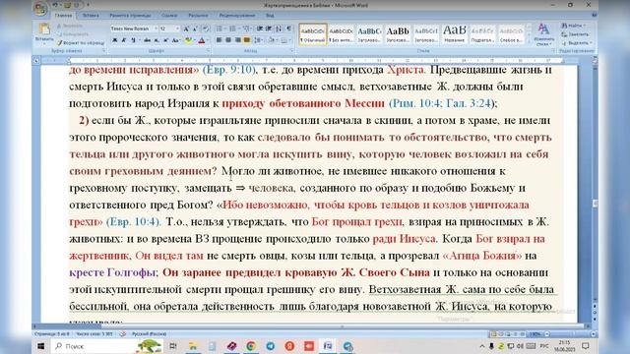
Task: Decrease paragraph indent
Action: [x=260, y=29]
